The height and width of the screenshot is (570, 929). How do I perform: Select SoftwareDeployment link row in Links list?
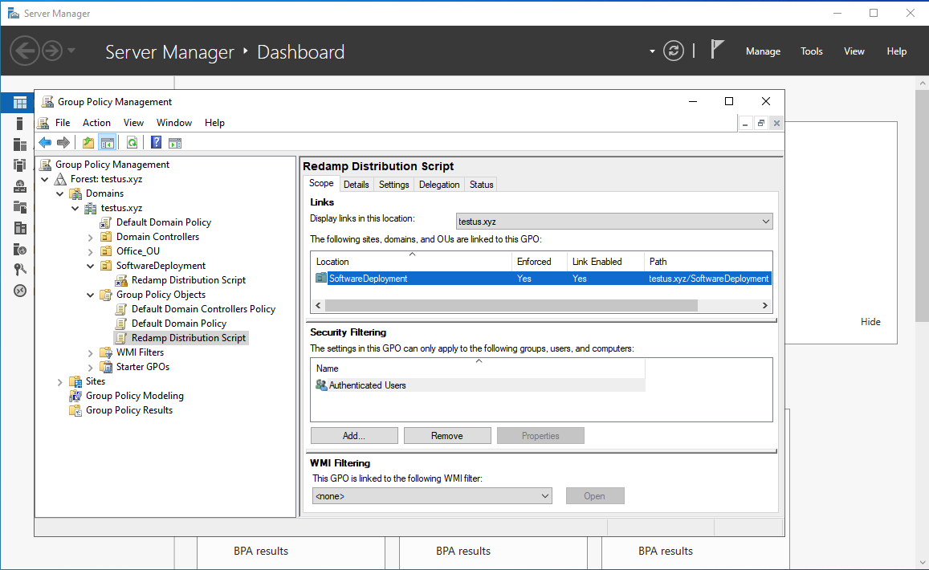368,279
